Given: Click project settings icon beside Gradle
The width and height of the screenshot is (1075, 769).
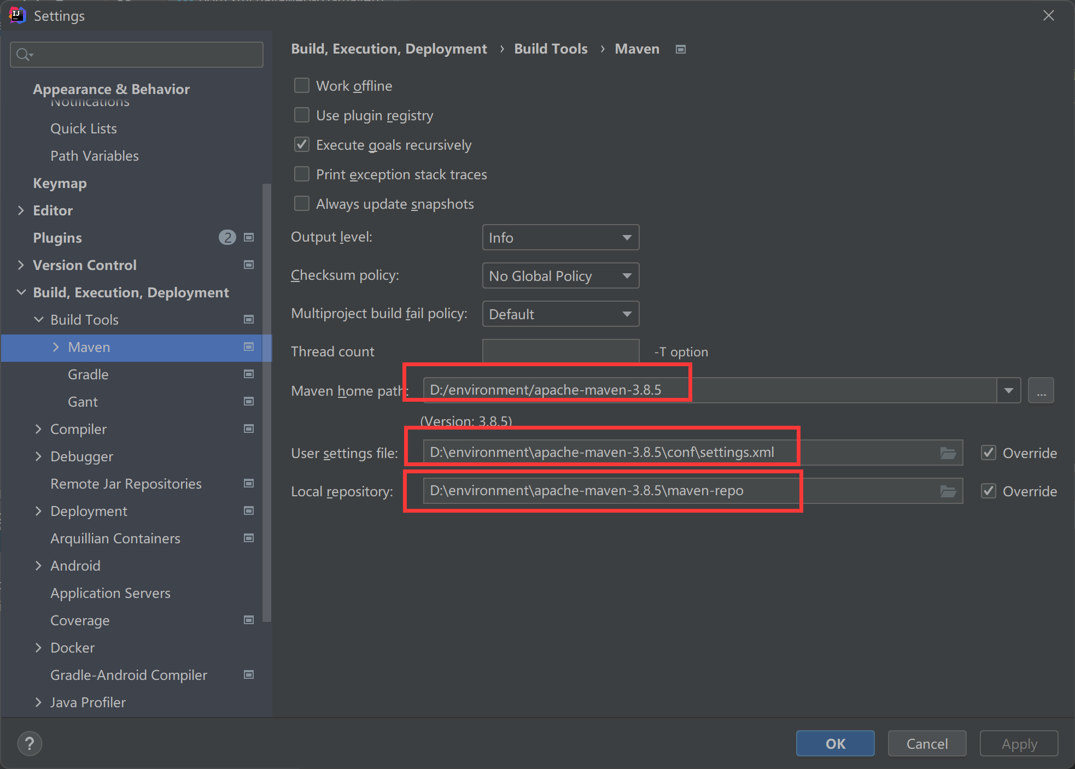Looking at the screenshot, I should (x=249, y=374).
